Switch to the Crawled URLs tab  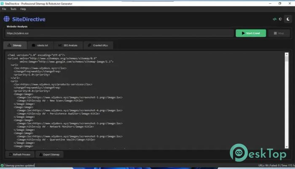[x=98, y=45]
